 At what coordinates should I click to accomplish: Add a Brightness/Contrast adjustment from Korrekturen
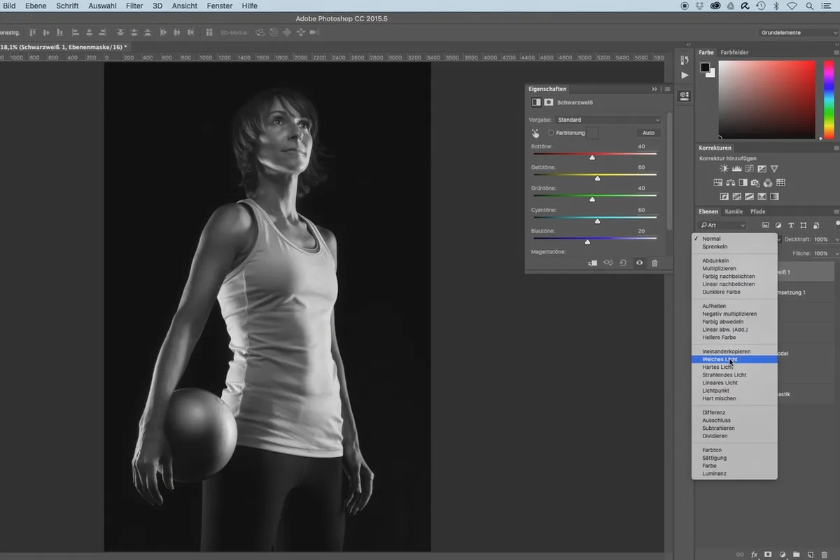click(724, 169)
